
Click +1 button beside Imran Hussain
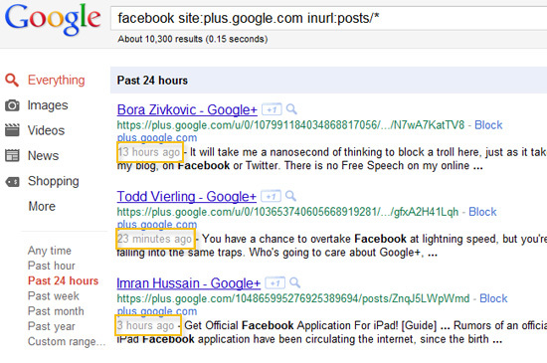coord(275,283)
